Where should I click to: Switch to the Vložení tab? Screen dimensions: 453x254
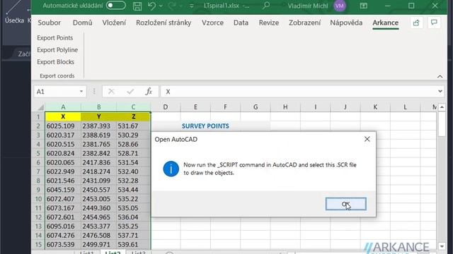point(114,23)
